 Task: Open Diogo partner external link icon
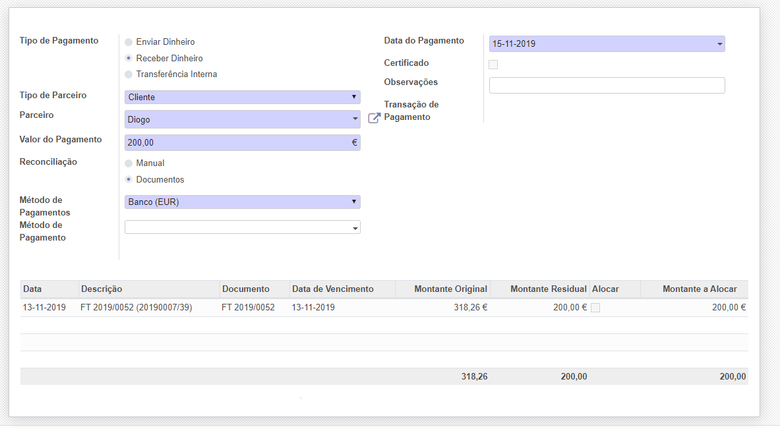click(x=374, y=119)
